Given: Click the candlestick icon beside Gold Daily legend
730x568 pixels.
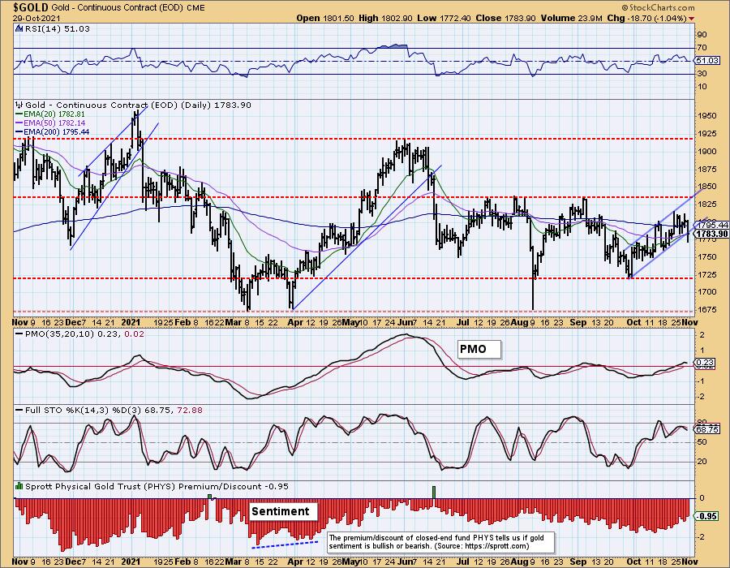Looking at the screenshot, I should tap(19, 105).
